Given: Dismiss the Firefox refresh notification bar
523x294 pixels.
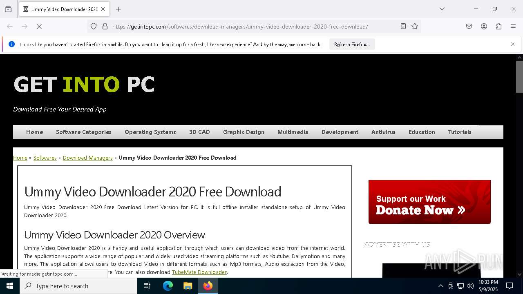Looking at the screenshot, I should (x=513, y=44).
